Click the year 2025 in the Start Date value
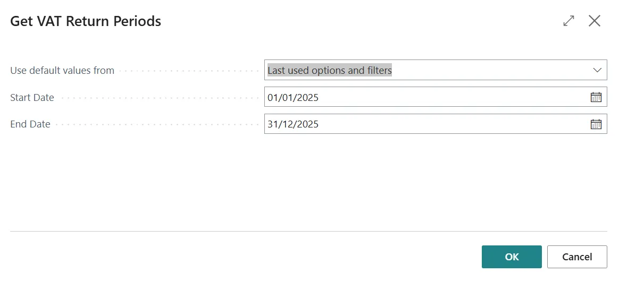 coord(307,97)
